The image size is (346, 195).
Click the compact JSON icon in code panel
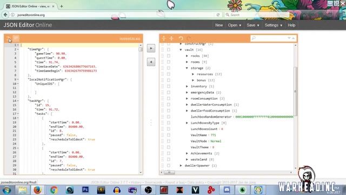[x=16, y=38]
